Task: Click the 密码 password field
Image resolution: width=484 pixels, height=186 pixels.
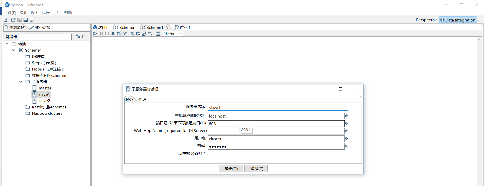Action: click(x=276, y=146)
